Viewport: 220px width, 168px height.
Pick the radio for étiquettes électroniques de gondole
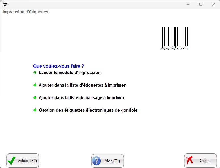(35, 110)
